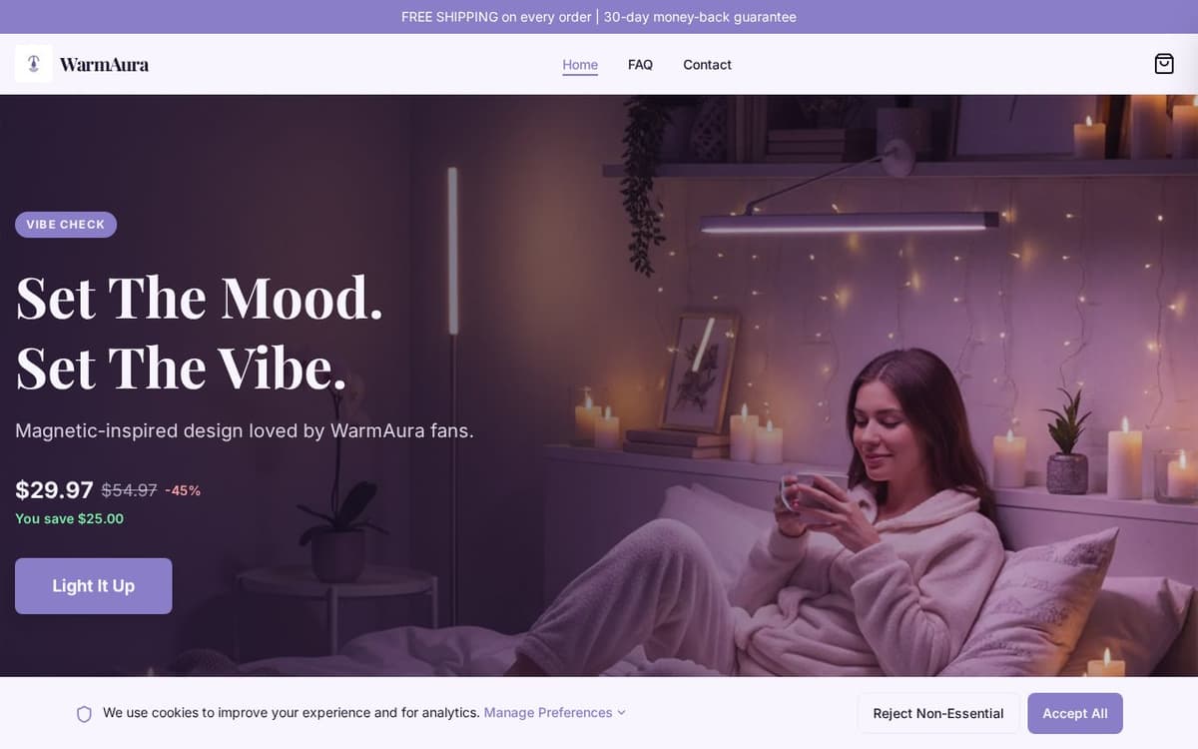Screen dimensions: 1198x749
Task: Click the $29.97 sale price
Action: point(54,490)
